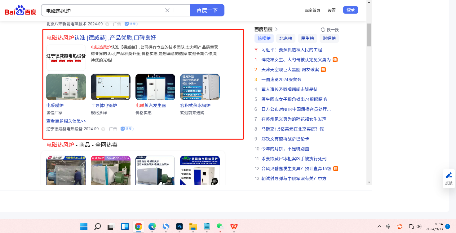Open the 电磁蒸汽发生器 product thumbnail
The width and height of the screenshot is (456, 233).
pos(155,87)
